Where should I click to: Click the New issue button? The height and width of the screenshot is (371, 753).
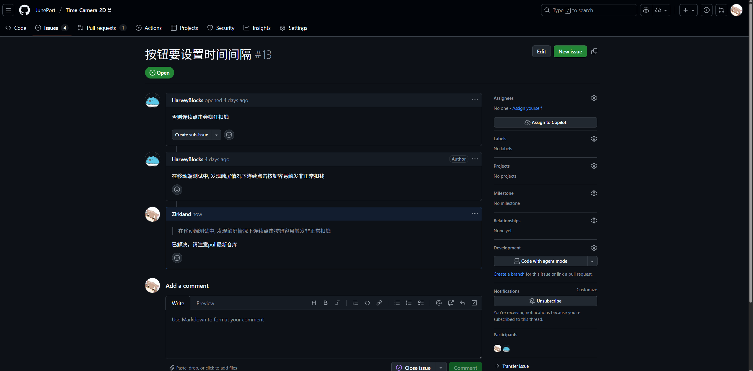pos(570,51)
